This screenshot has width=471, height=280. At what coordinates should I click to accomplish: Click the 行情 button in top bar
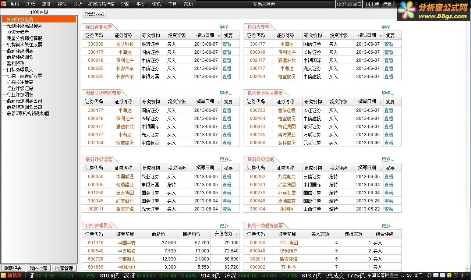tap(387, 4)
